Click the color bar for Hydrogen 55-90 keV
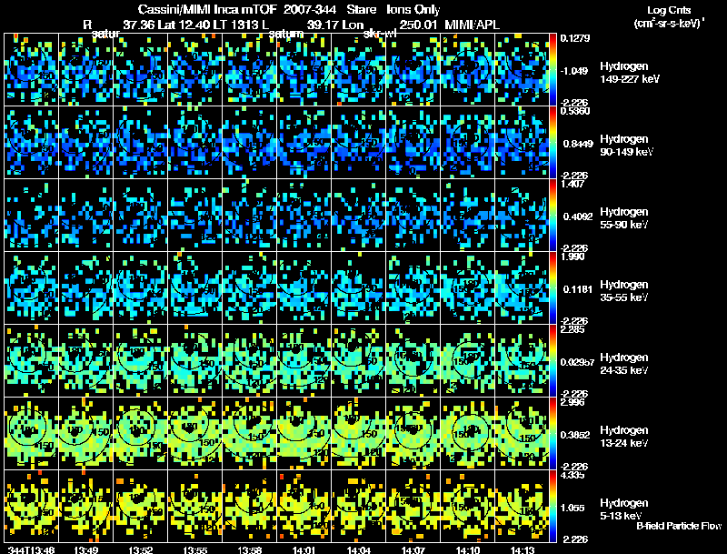The width and height of the screenshot is (727, 554). tap(553, 216)
